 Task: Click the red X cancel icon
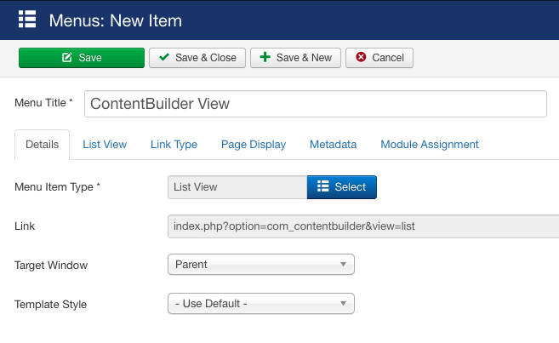click(361, 57)
